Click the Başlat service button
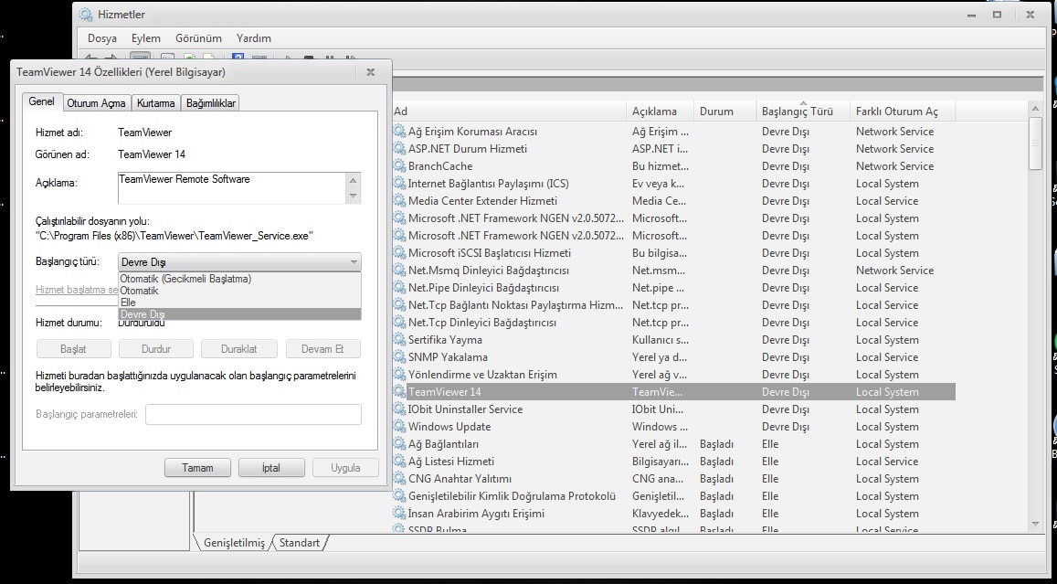Viewport: 1057px width, 584px height. click(73, 349)
